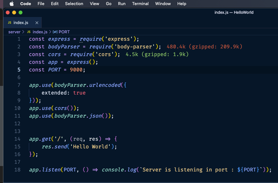Open the File menu
The width and height of the screenshot is (278, 183).
point(41,4)
